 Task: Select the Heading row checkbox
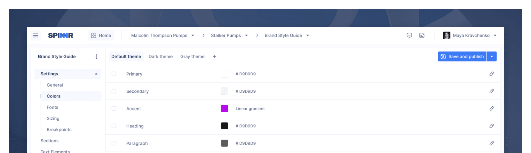[114, 126]
